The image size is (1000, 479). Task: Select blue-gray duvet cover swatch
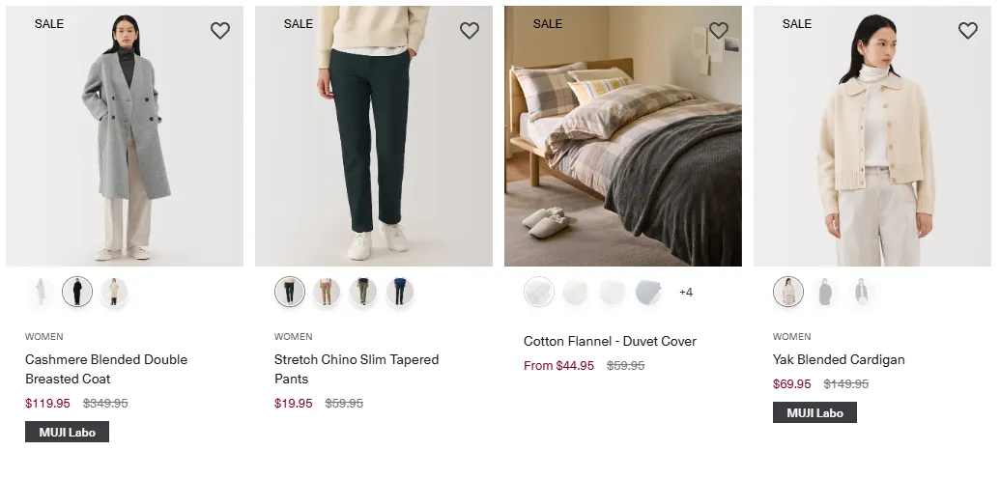(648, 292)
